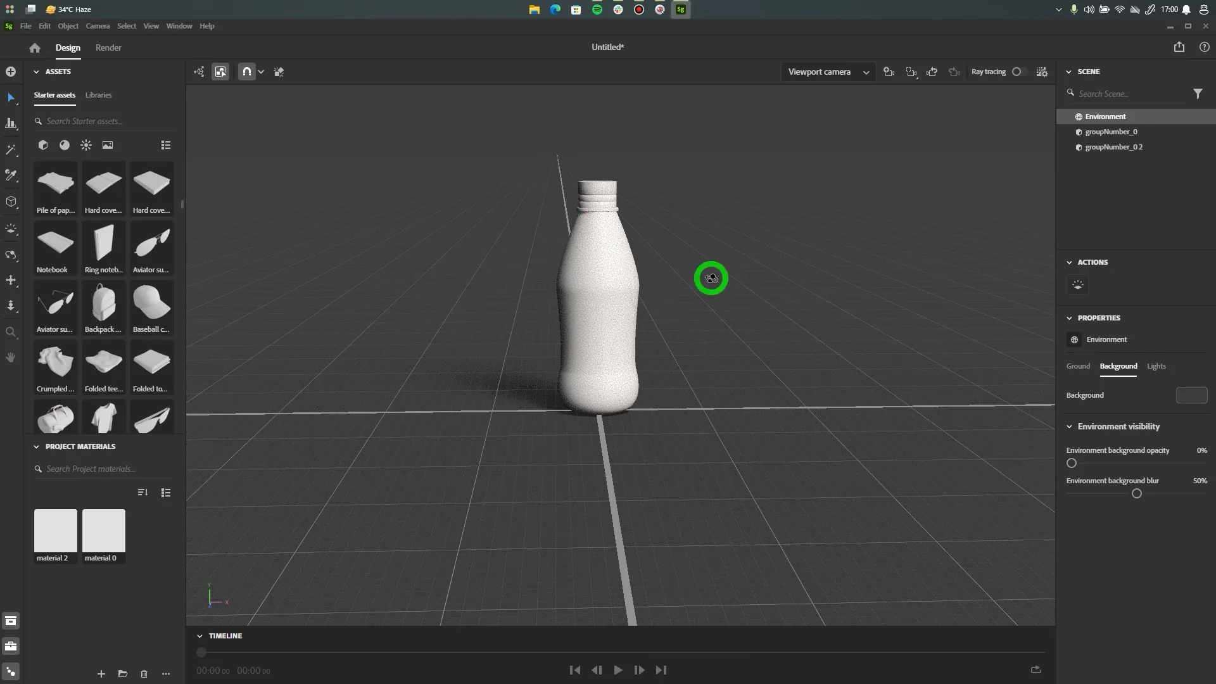Viewport: 1216px width, 684px height.
Task: Toggle the snapping magnet button
Action: (x=246, y=72)
